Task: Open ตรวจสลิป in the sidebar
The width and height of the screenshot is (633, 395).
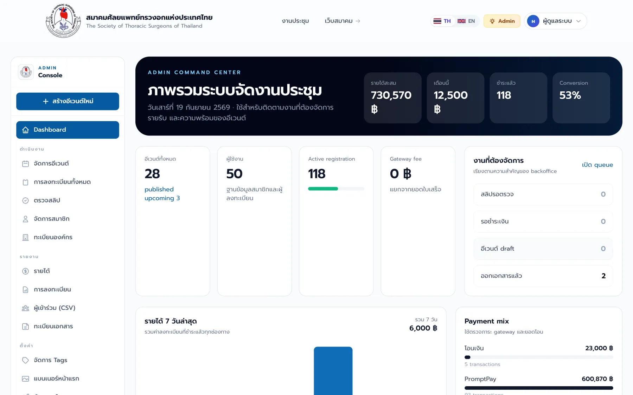Action: 68,200
